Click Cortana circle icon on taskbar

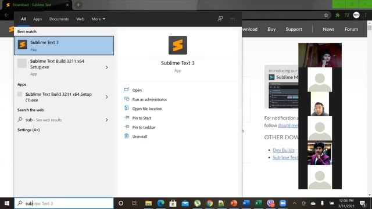pyautogui.click(x=121, y=203)
